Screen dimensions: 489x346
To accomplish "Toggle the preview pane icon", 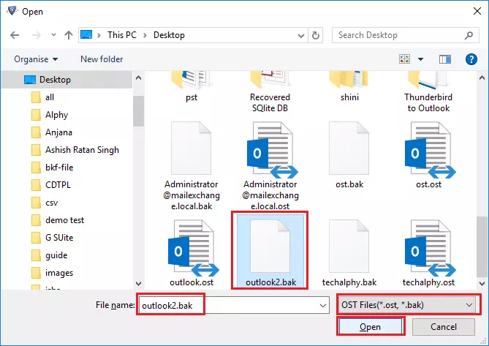I will 445,59.
